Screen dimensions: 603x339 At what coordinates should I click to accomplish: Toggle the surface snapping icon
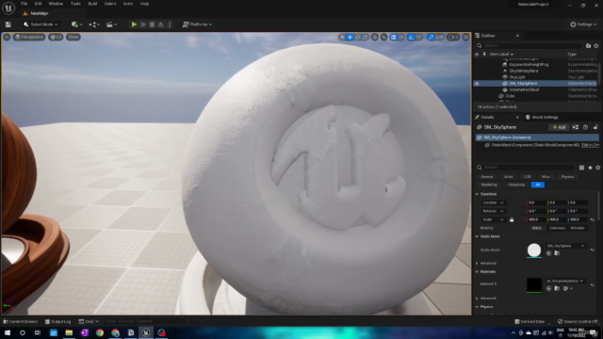(x=383, y=37)
